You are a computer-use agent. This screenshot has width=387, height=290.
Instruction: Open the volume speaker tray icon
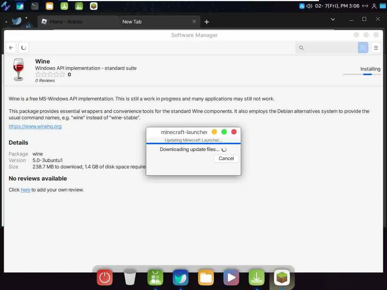[x=309, y=6]
